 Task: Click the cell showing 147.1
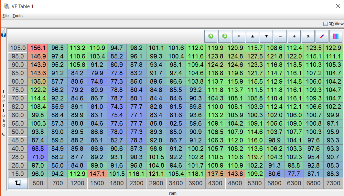point(97,174)
